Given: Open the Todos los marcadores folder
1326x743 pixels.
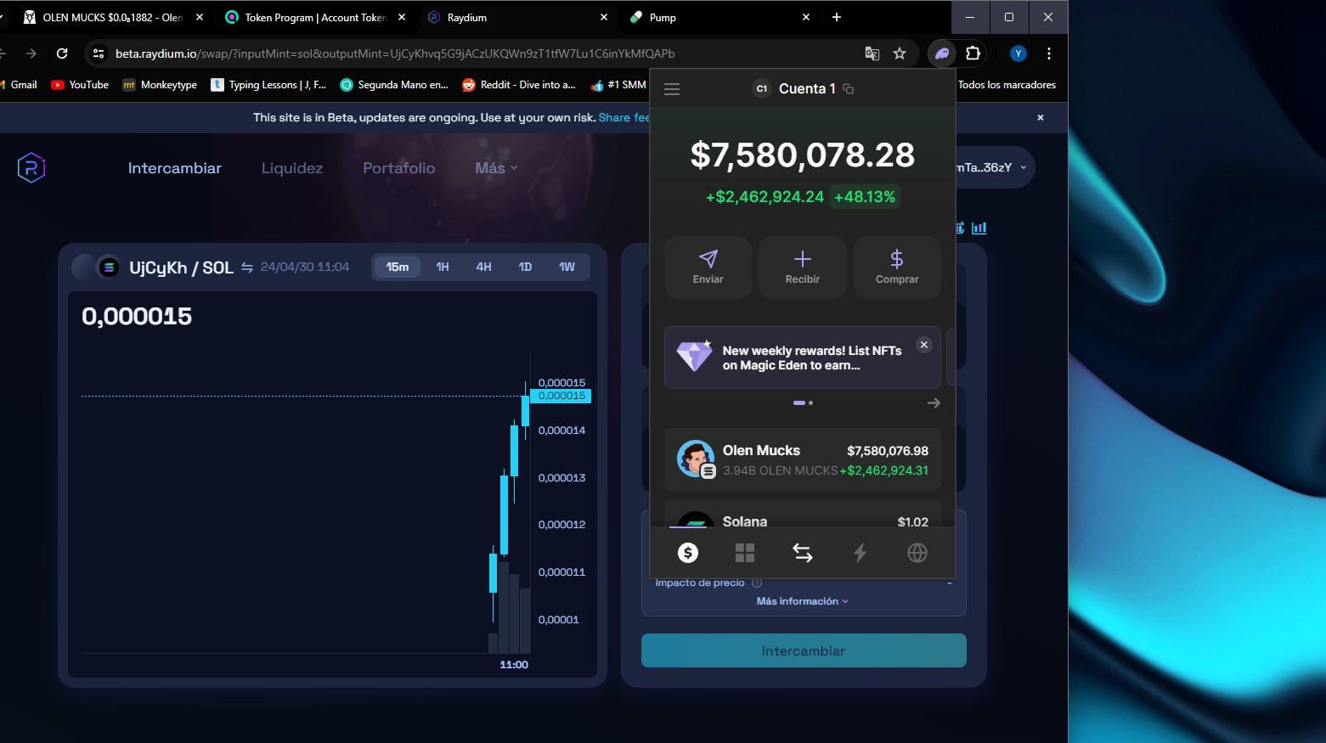Looking at the screenshot, I should [1007, 85].
